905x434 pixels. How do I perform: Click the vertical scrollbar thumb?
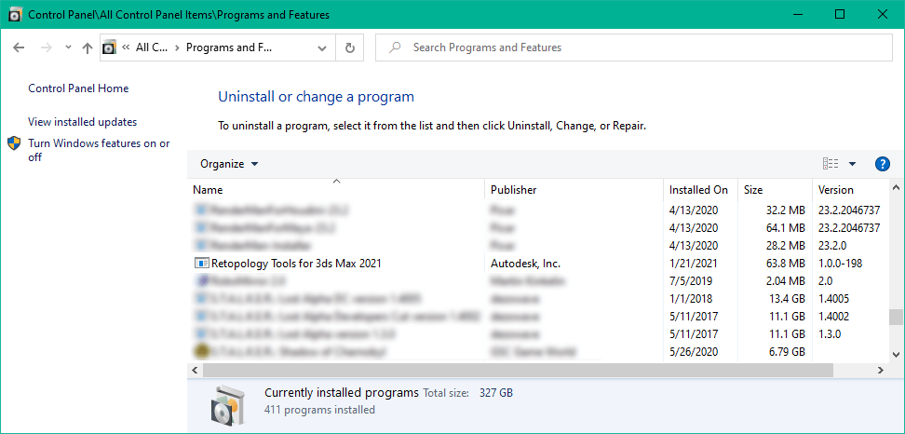point(895,318)
